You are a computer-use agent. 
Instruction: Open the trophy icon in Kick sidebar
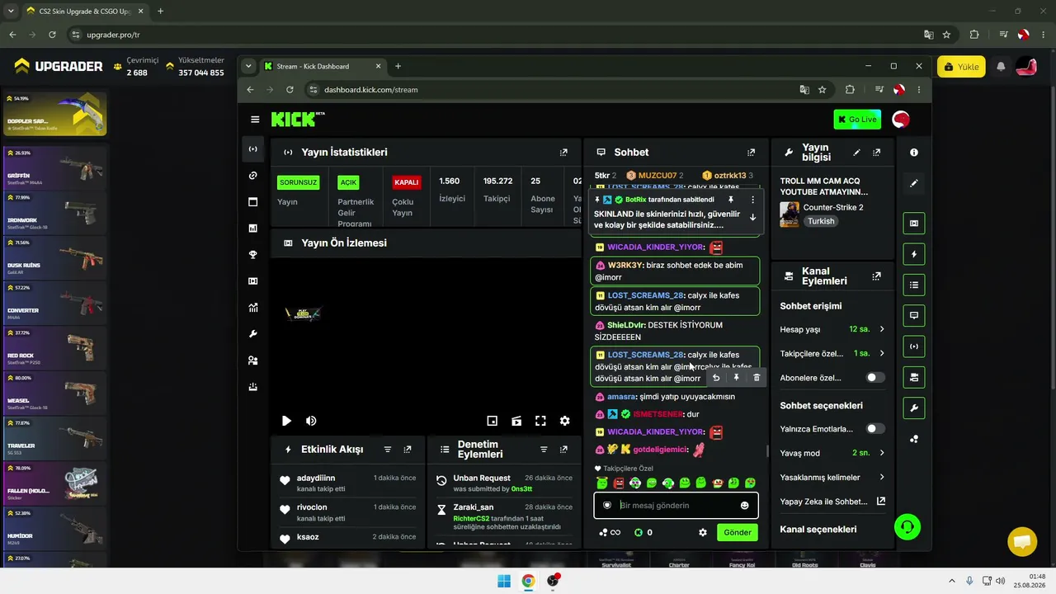click(253, 255)
